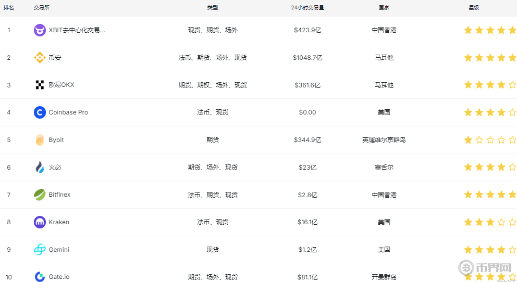
Task: Click the 星级 column header
Action: 474,8
